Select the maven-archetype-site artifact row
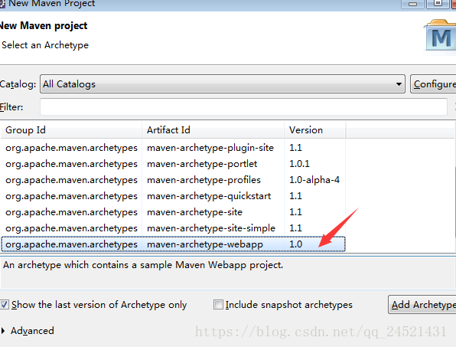456x347 pixels. 173,212
